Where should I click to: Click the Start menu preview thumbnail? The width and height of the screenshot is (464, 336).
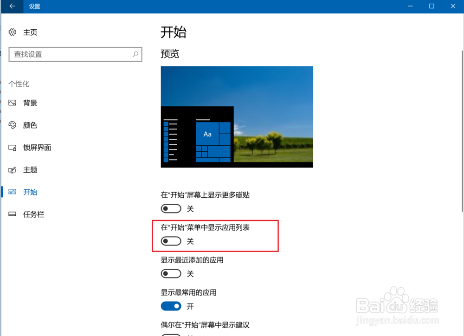click(x=237, y=116)
